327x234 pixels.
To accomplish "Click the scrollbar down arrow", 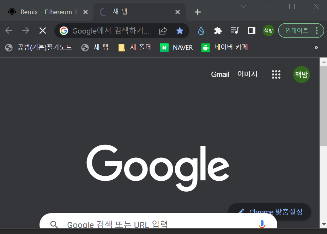I will point(324,224).
